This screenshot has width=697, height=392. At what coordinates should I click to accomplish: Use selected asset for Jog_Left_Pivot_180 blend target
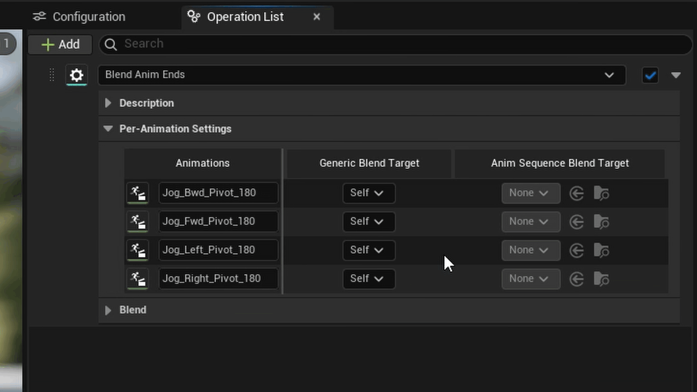(576, 250)
